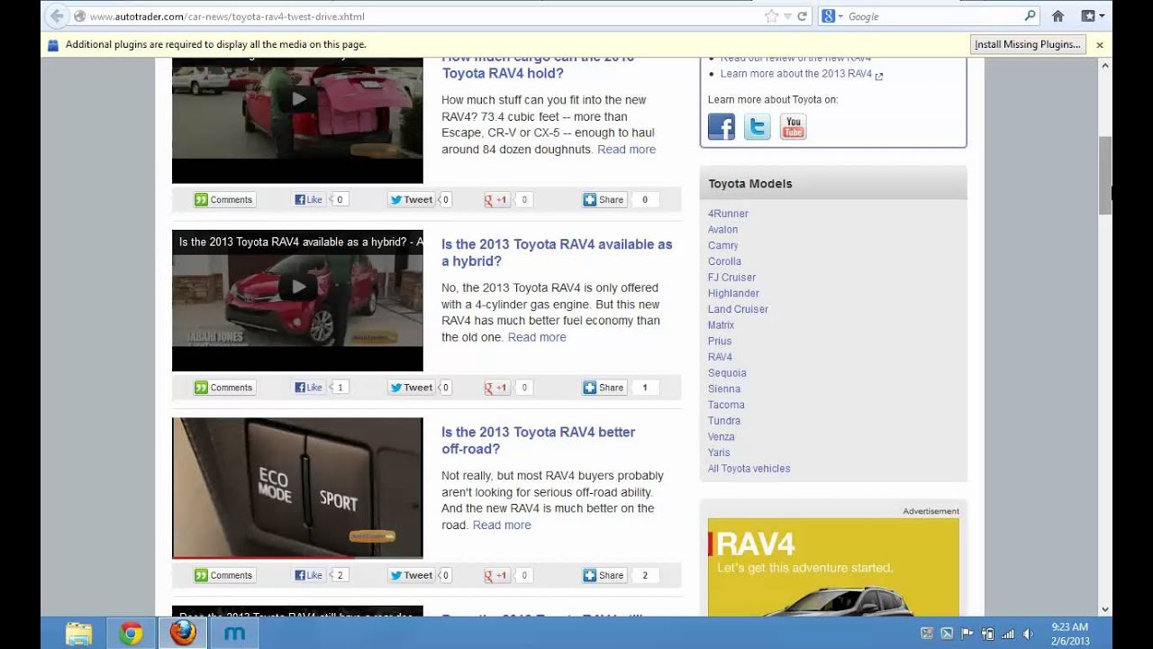Viewport: 1153px width, 649px height.
Task: Click Read more under off-road article
Action: (502, 525)
